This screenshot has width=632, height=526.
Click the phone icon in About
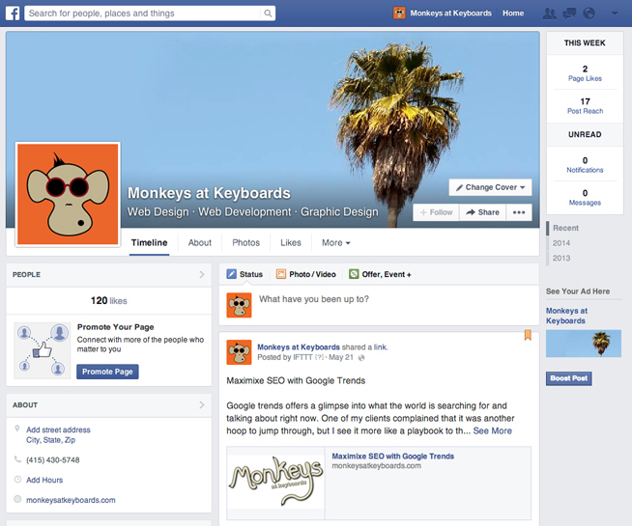pos(17,459)
